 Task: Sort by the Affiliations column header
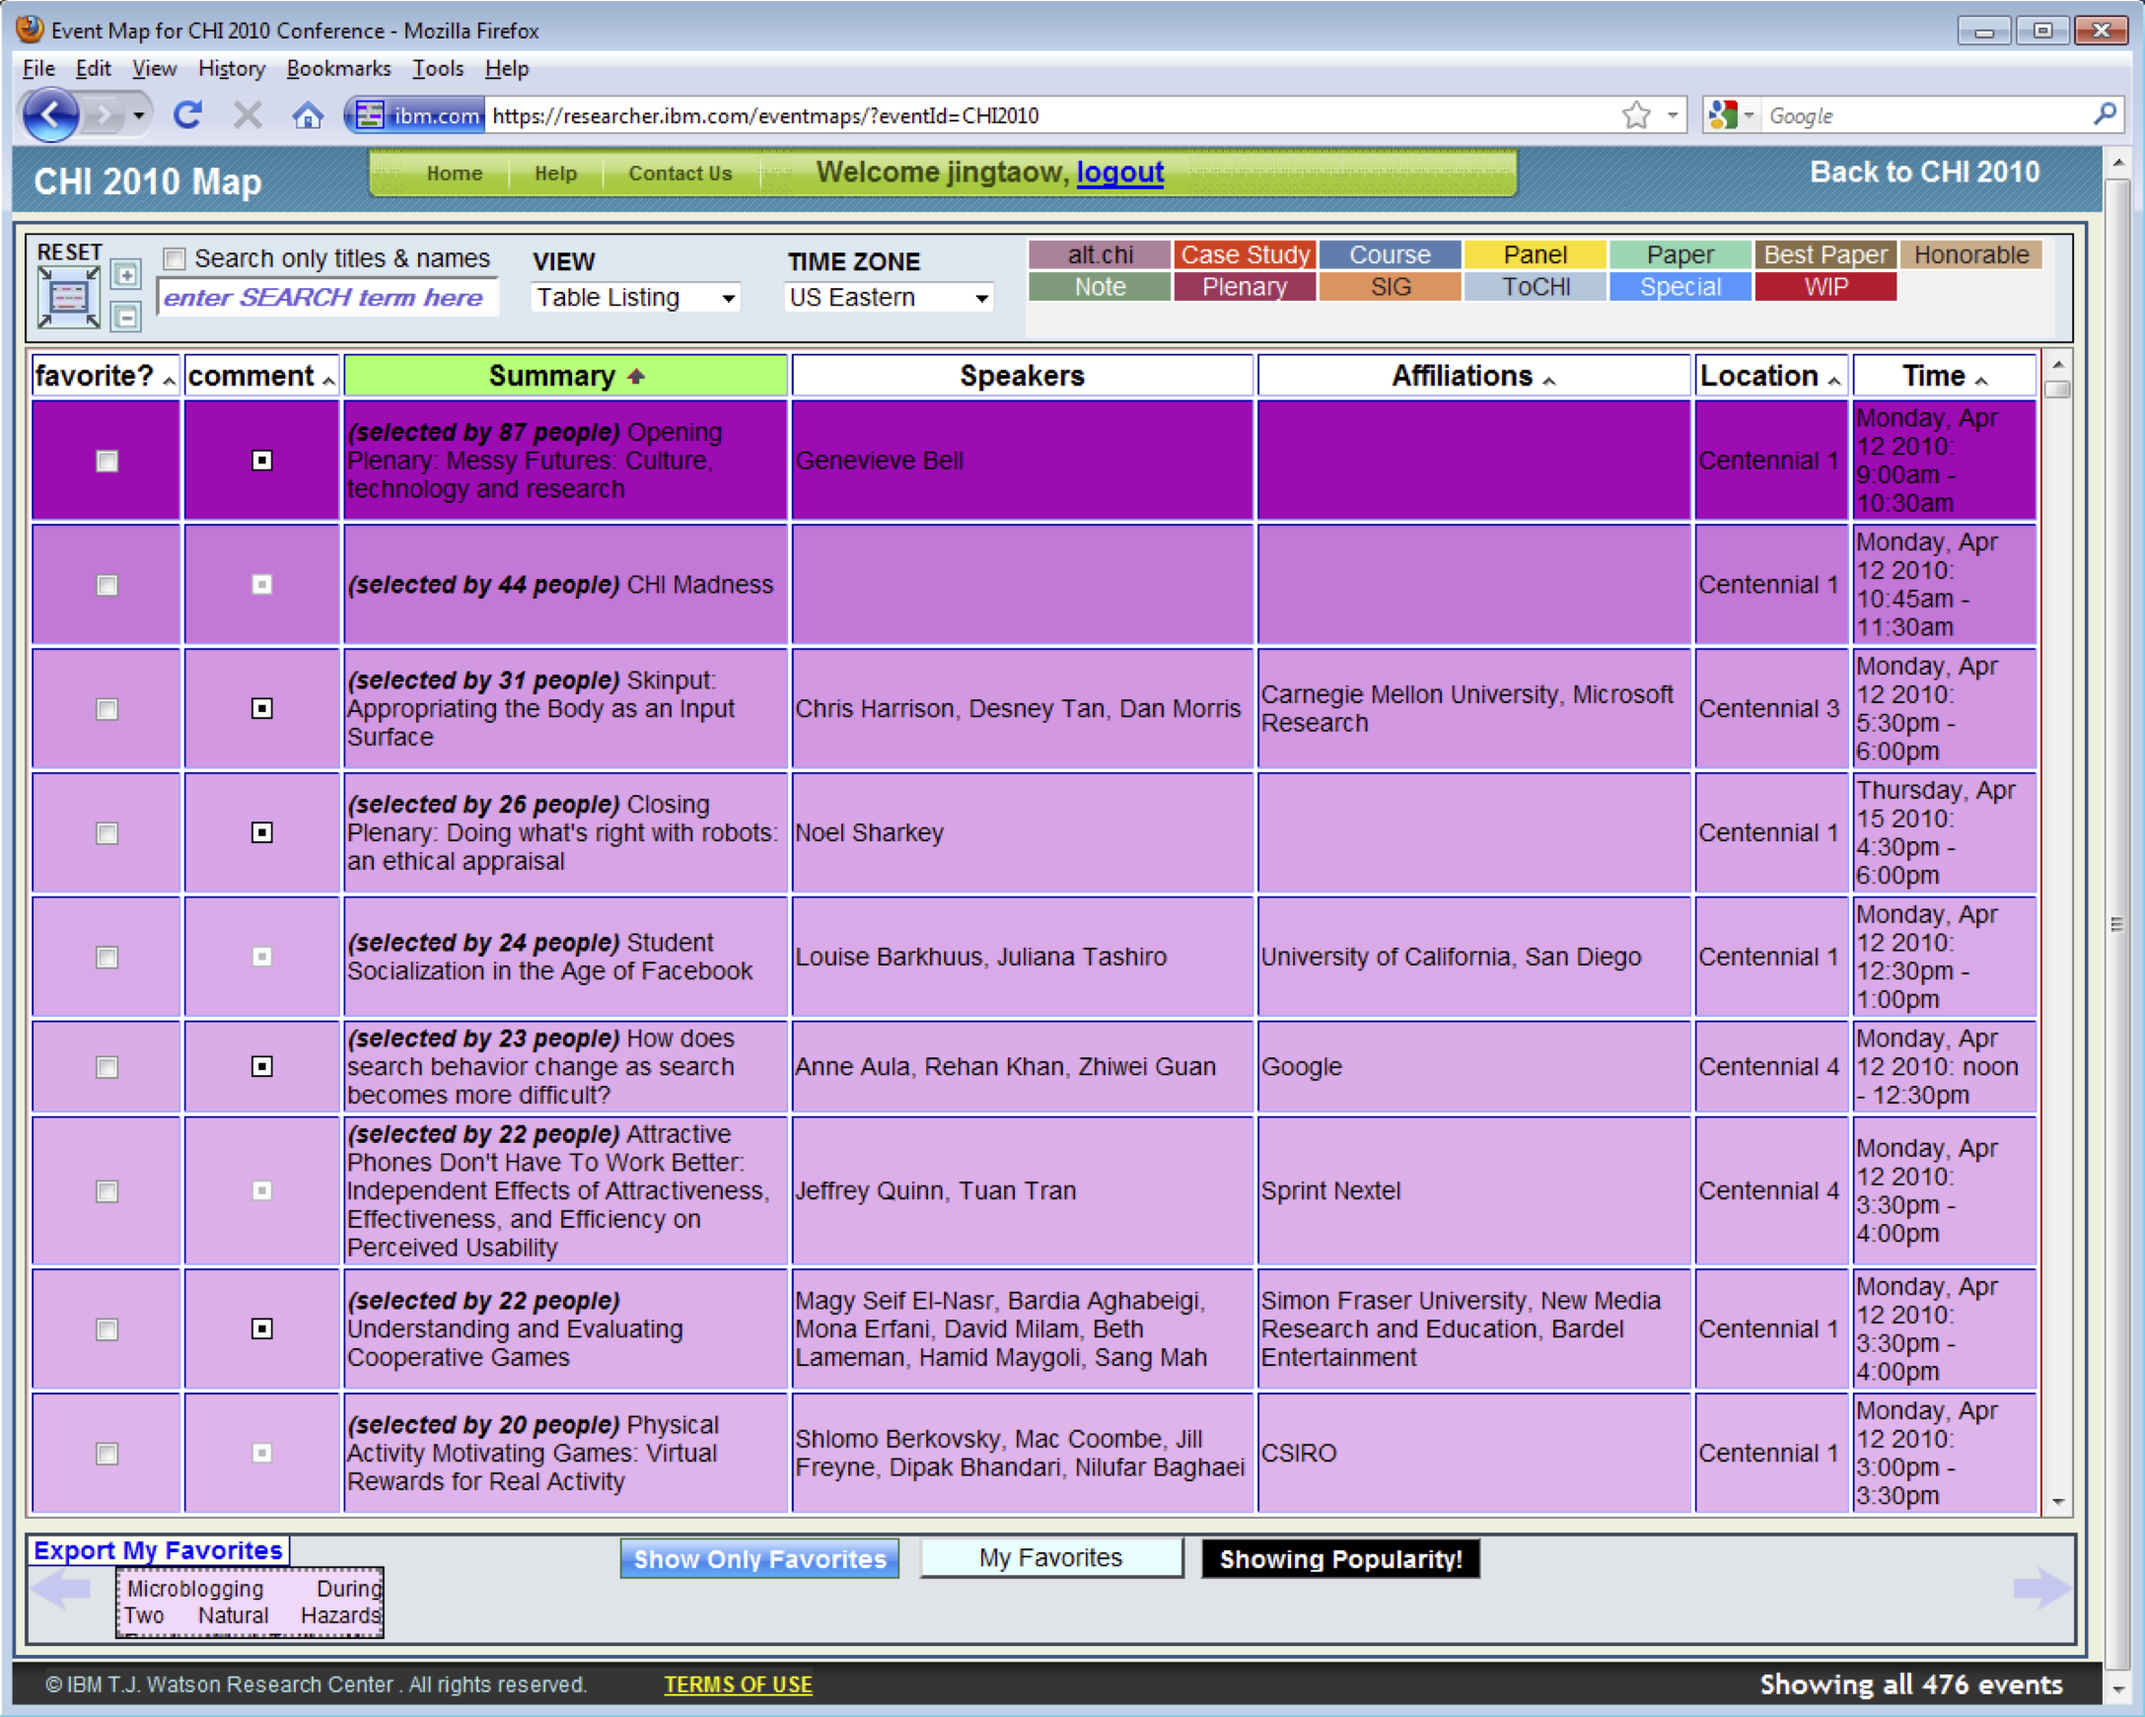[1473, 376]
